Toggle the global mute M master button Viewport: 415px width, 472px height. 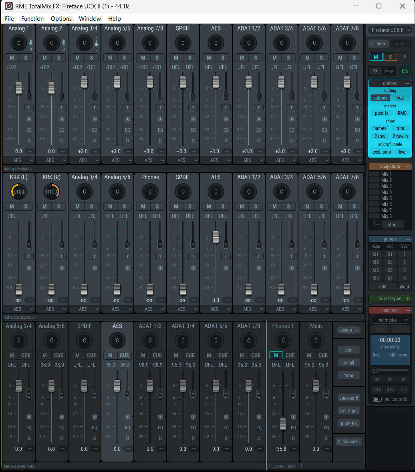pyautogui.click(x=376, y=56)
